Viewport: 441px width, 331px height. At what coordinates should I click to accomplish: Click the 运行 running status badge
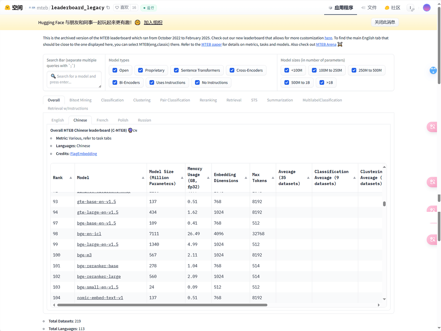click(x=149, y=8)
